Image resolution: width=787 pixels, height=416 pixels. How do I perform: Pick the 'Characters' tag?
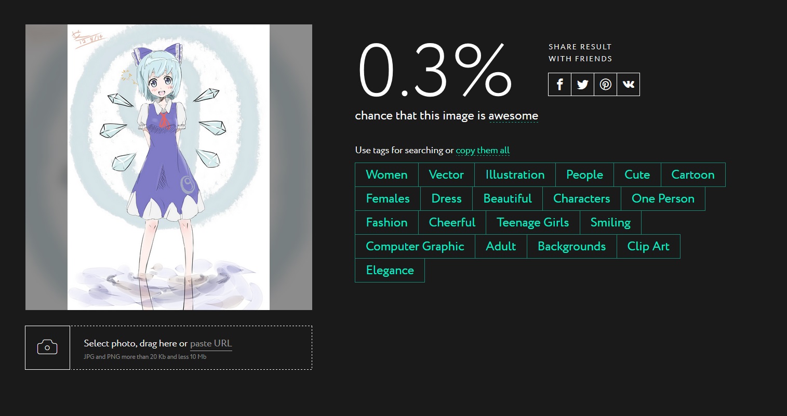point(582,199)
